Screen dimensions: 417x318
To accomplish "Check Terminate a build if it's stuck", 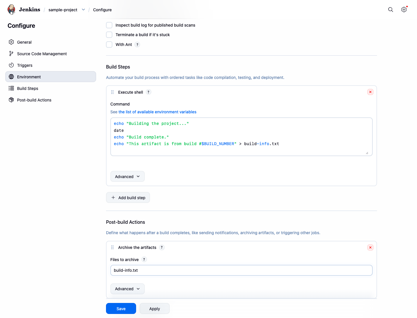I will coord(109,35).
